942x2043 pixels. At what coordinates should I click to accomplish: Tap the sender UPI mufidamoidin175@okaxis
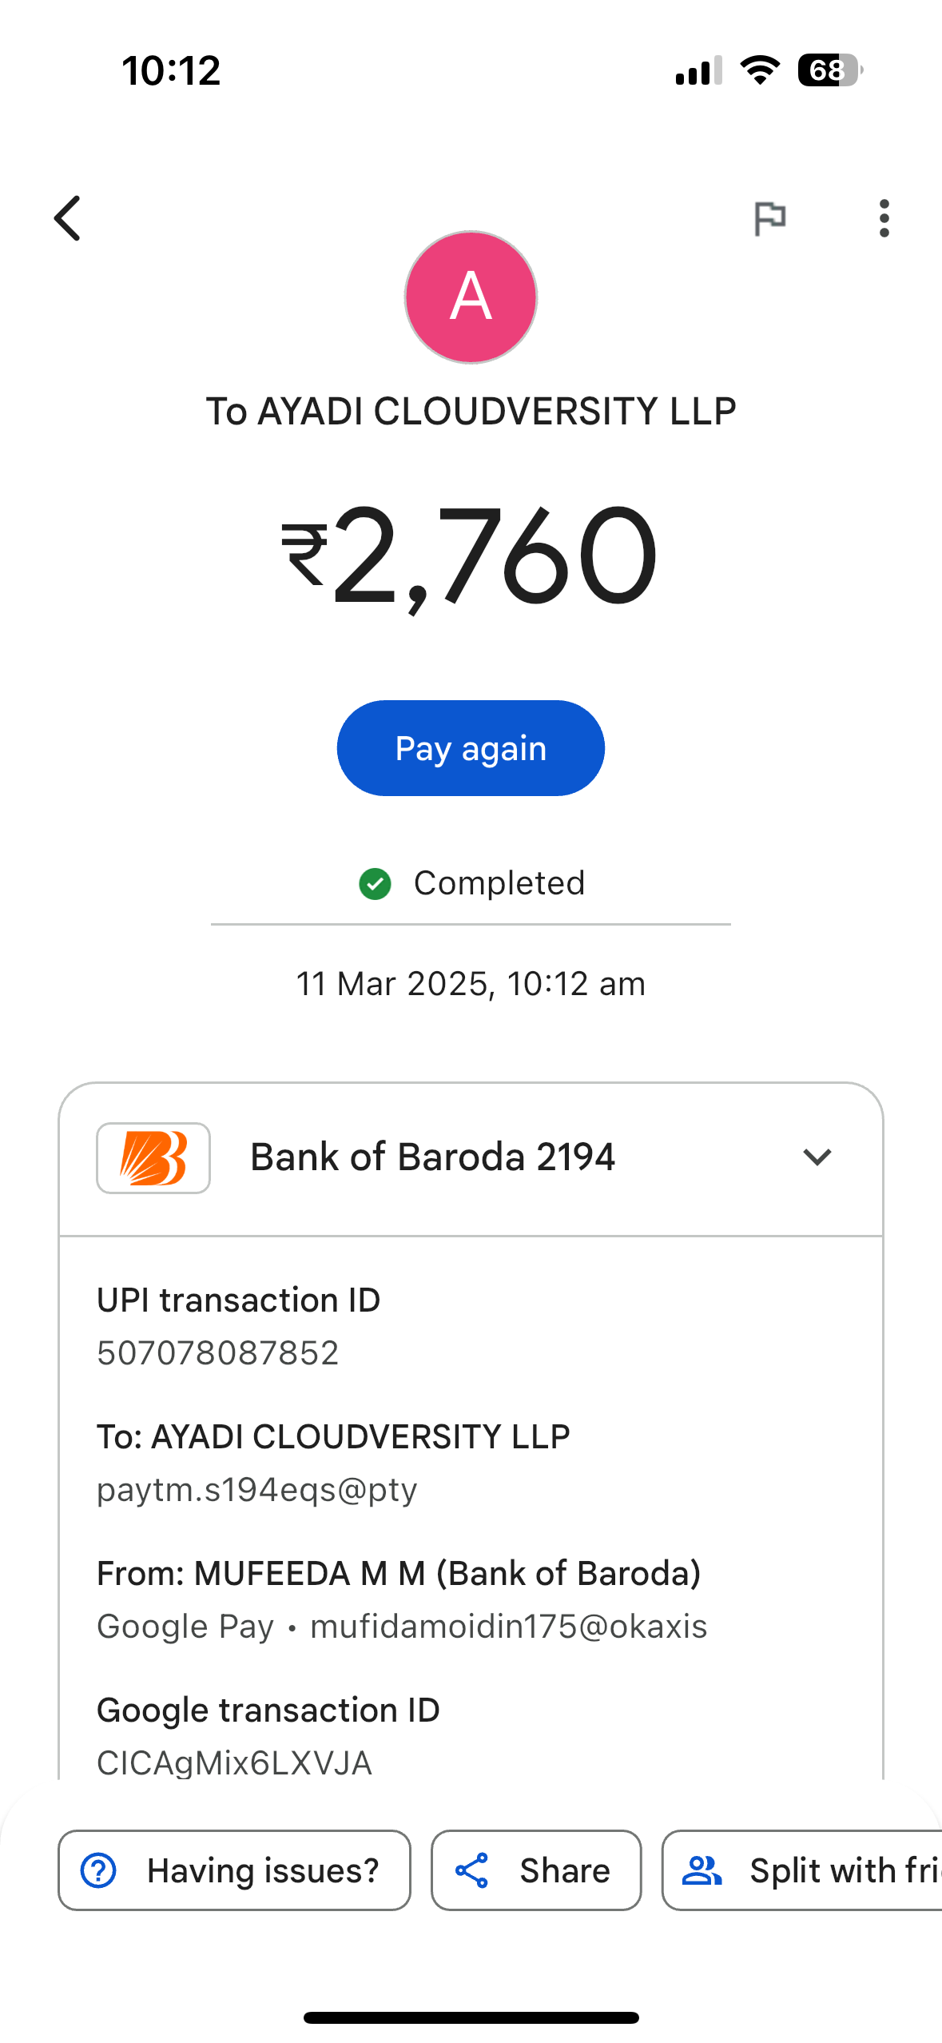(508, 1627)
